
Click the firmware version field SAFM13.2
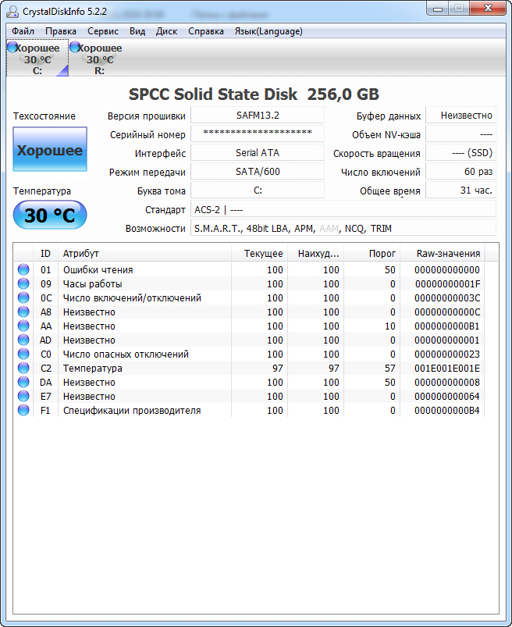pos(258,116)
